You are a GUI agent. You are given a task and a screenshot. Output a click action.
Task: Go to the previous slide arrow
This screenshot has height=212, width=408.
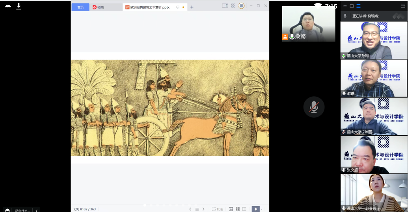(x=190, y=209)
